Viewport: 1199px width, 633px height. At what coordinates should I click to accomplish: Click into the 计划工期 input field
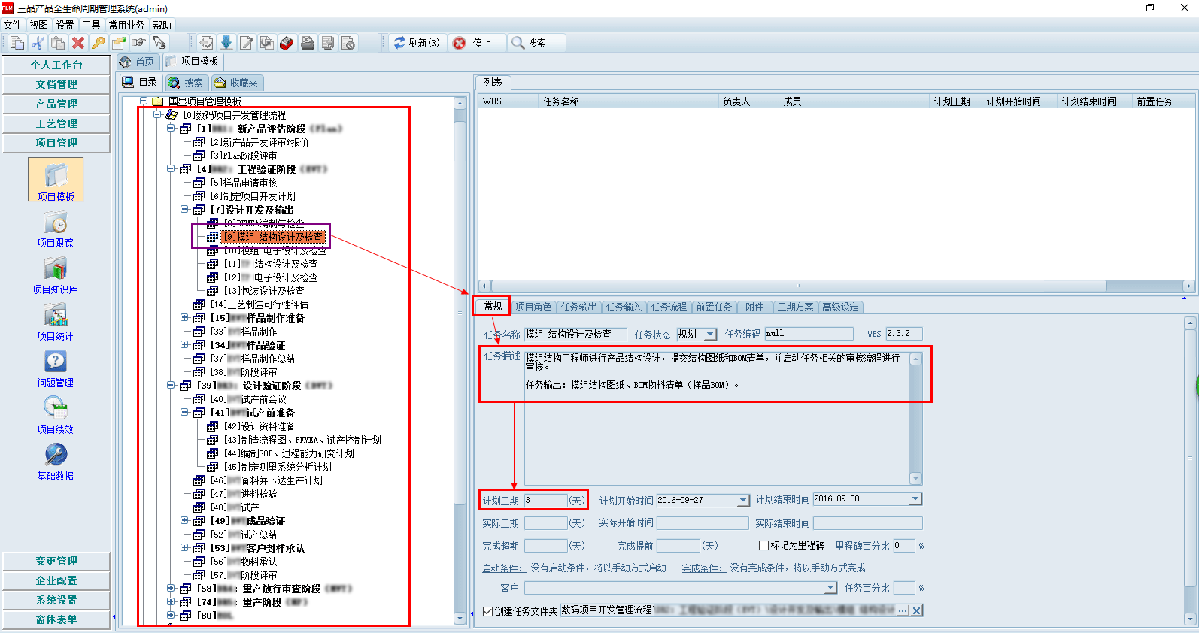coord(545,501)
